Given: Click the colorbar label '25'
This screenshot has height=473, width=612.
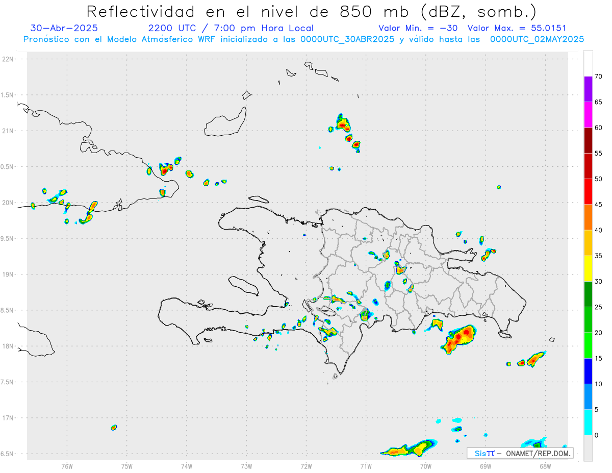Looking at the screenshot, I should (598, 307).
